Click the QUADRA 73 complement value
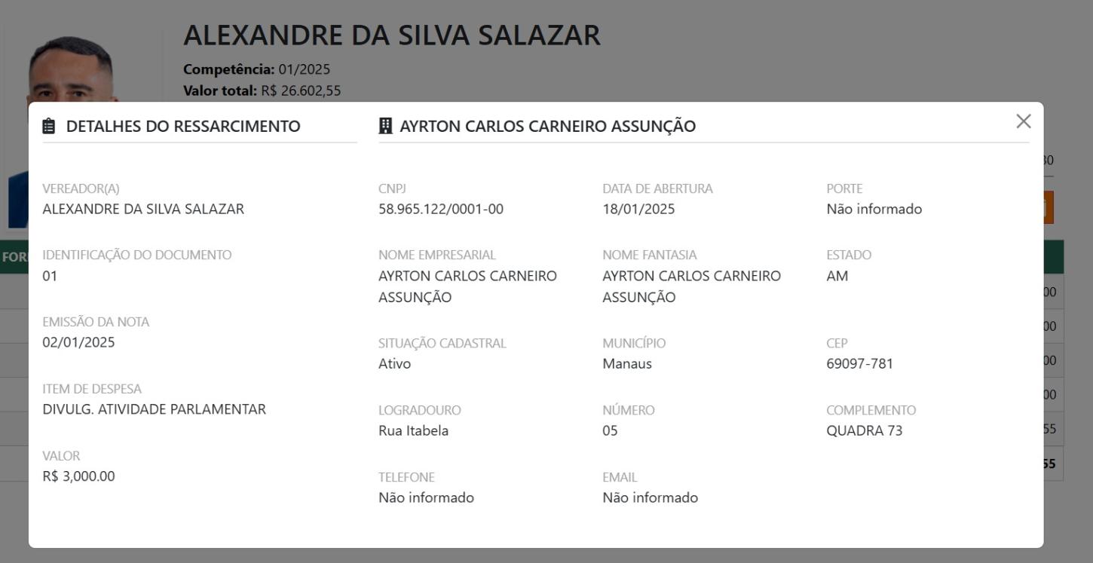This screenshot has height=563, width=1093. click(864, 430)
